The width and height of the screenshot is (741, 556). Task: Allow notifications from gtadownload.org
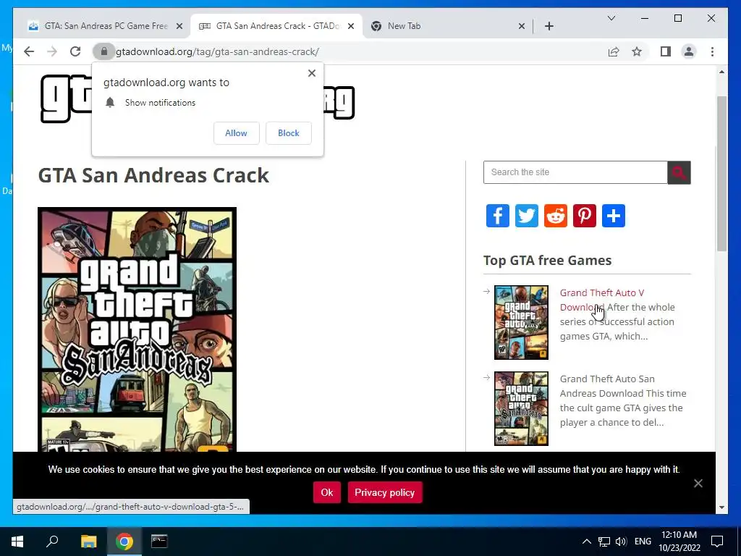tap(237, 133)
